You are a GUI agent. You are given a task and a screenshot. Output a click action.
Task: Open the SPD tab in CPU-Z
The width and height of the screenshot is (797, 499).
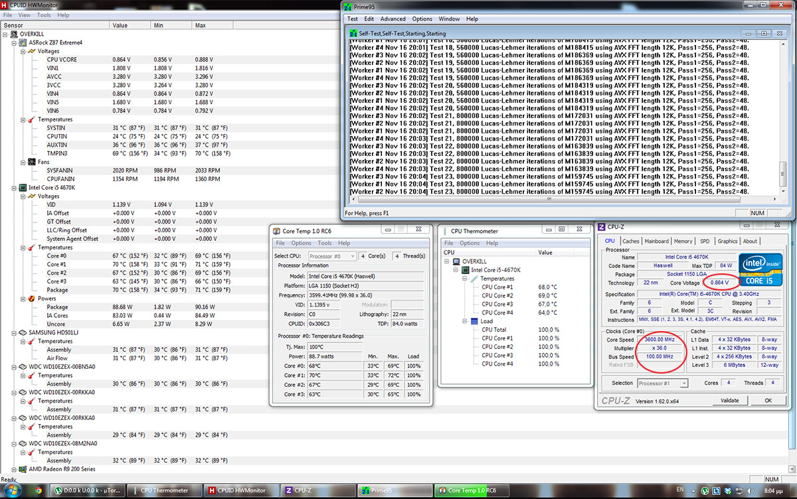click(x=705, y=241)
